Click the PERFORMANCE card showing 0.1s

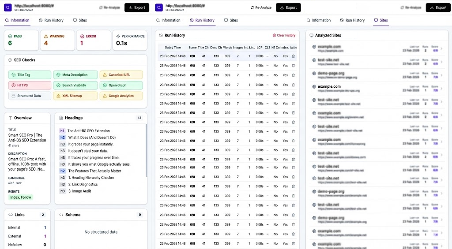click(130, 40)
